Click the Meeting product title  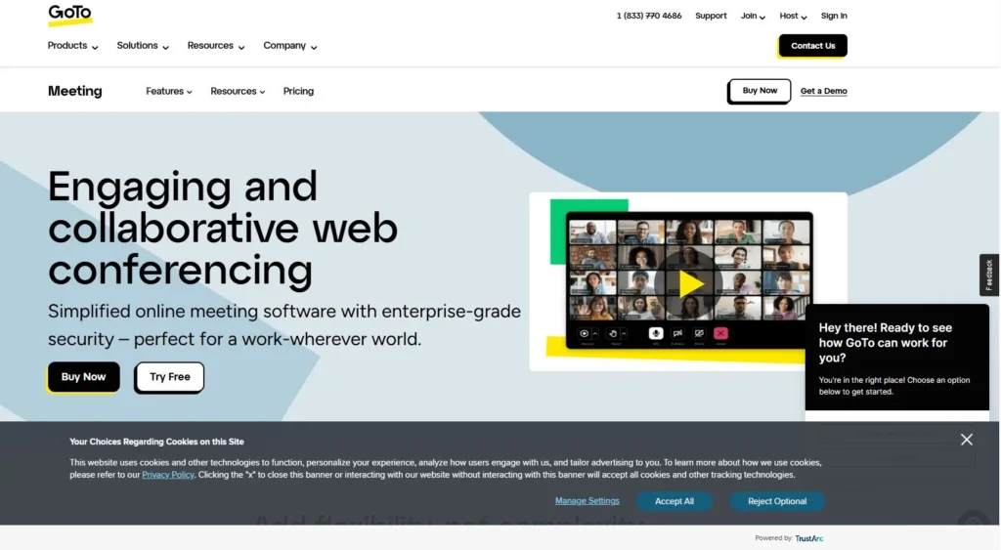(74, 91)
